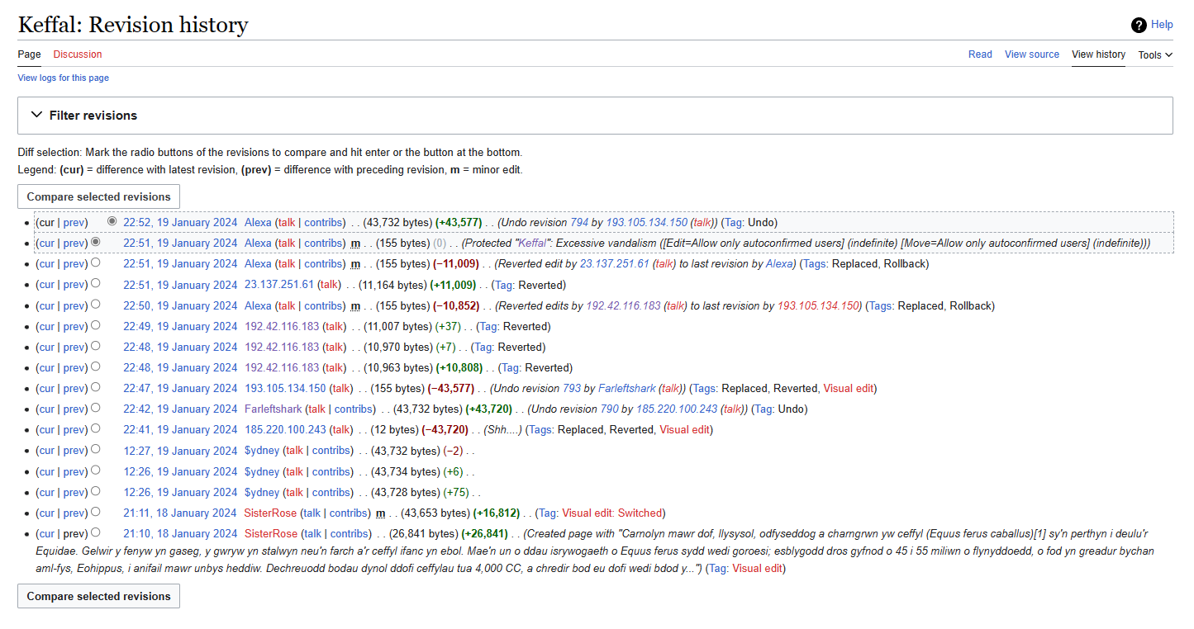This screenshot has width=1194, height=629.
Task: Open contribs for $ydney in the 12:27 row
Action: pos(331,452)
